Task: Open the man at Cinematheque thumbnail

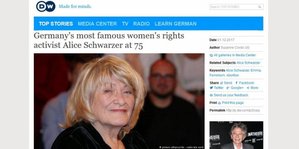Action: tap(236, 135)
